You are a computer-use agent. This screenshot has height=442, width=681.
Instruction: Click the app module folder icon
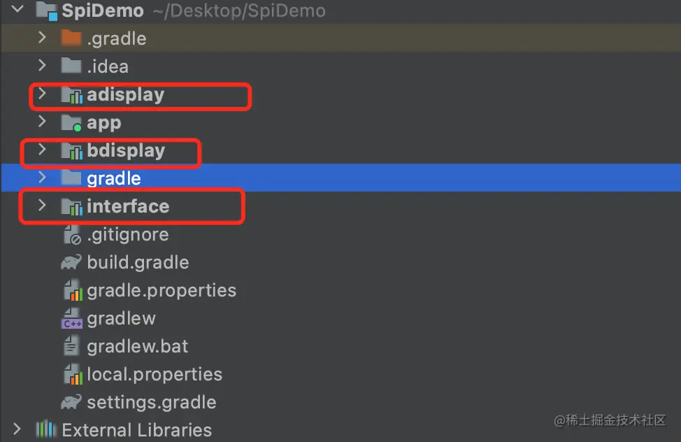point(71,123)
